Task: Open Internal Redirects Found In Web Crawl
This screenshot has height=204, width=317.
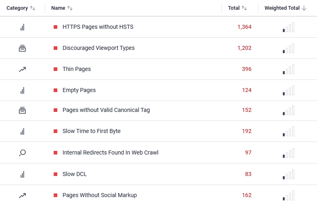Action: [110, 153]
